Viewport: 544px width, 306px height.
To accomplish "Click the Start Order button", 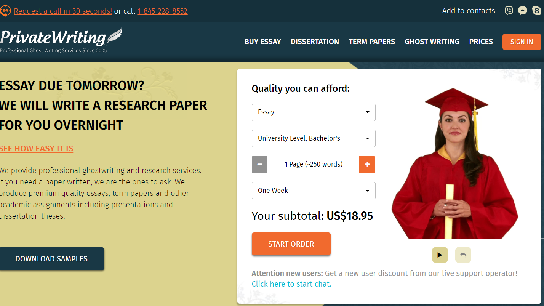I will [291, 244].
